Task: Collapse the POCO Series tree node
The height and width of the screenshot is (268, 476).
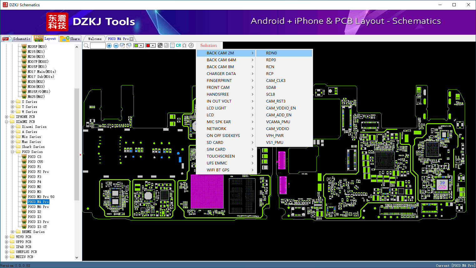Action: (x=13, y=152)
